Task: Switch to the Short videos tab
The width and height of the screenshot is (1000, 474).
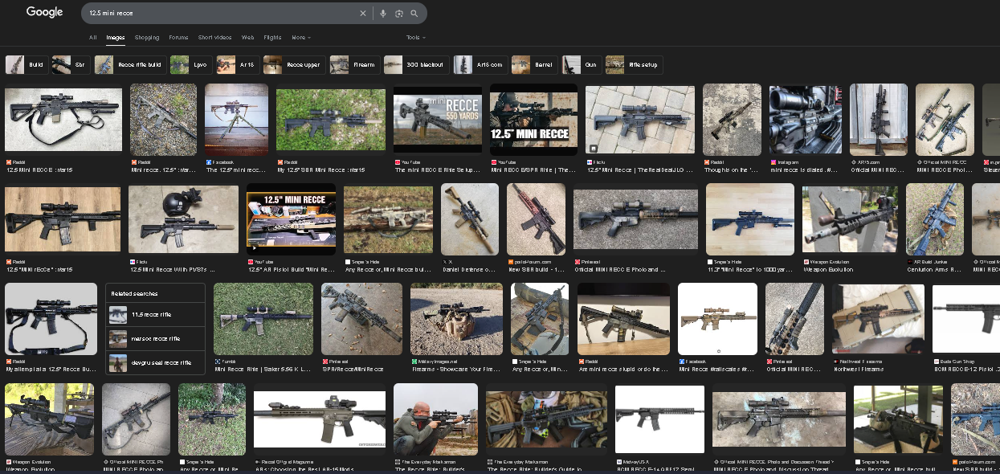Action: point(214,38)
